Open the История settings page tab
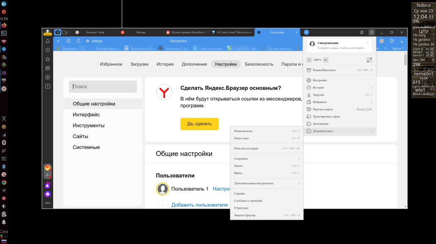436x244 pixels. click(x=165, y=64)
